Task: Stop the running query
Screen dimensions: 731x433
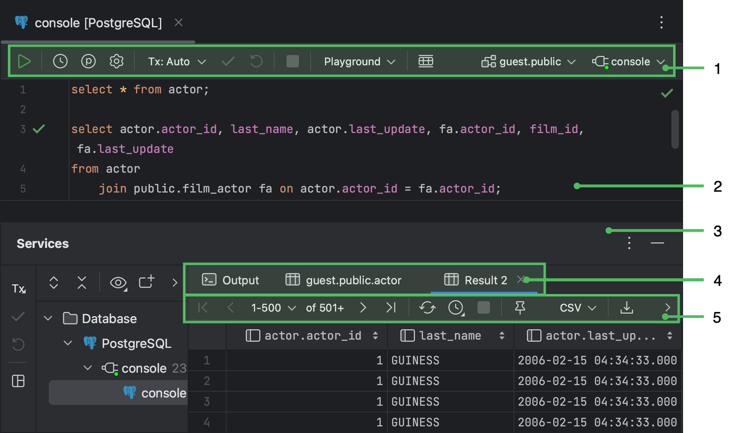Action: click(292, 61)
